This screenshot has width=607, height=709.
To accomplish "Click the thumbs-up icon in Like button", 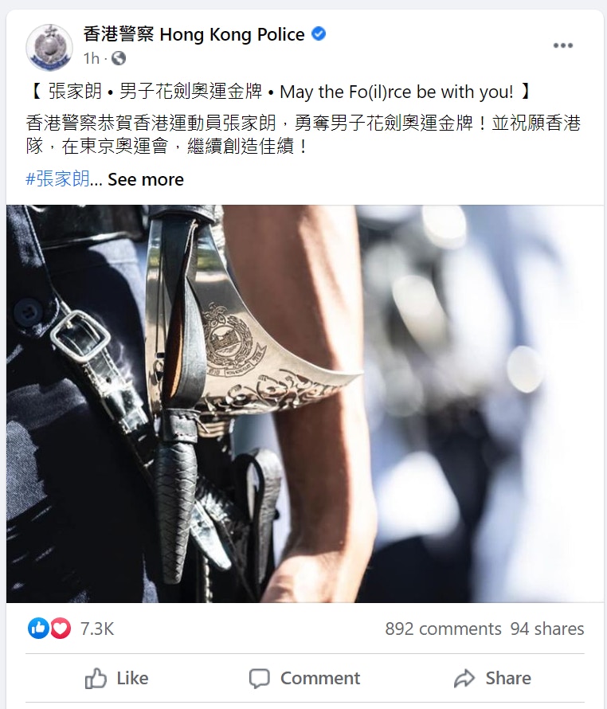I will (96, 678).
